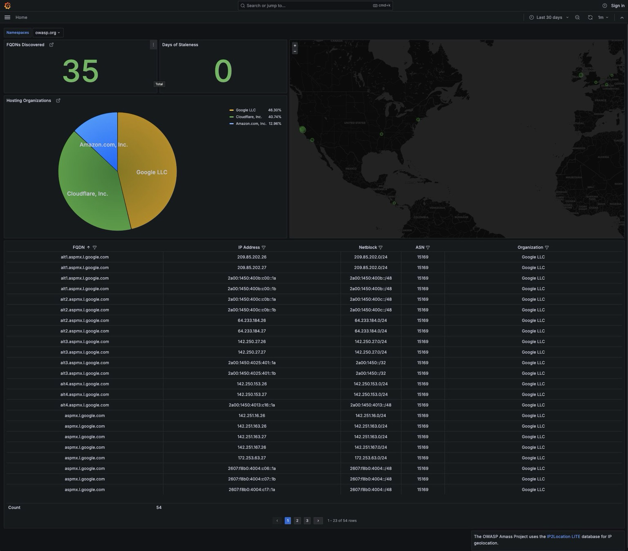This screenshot has height=551, width=628.
Task: Open FQDNs Discovered panel menu dots
Action: click(x=153, y=45)
